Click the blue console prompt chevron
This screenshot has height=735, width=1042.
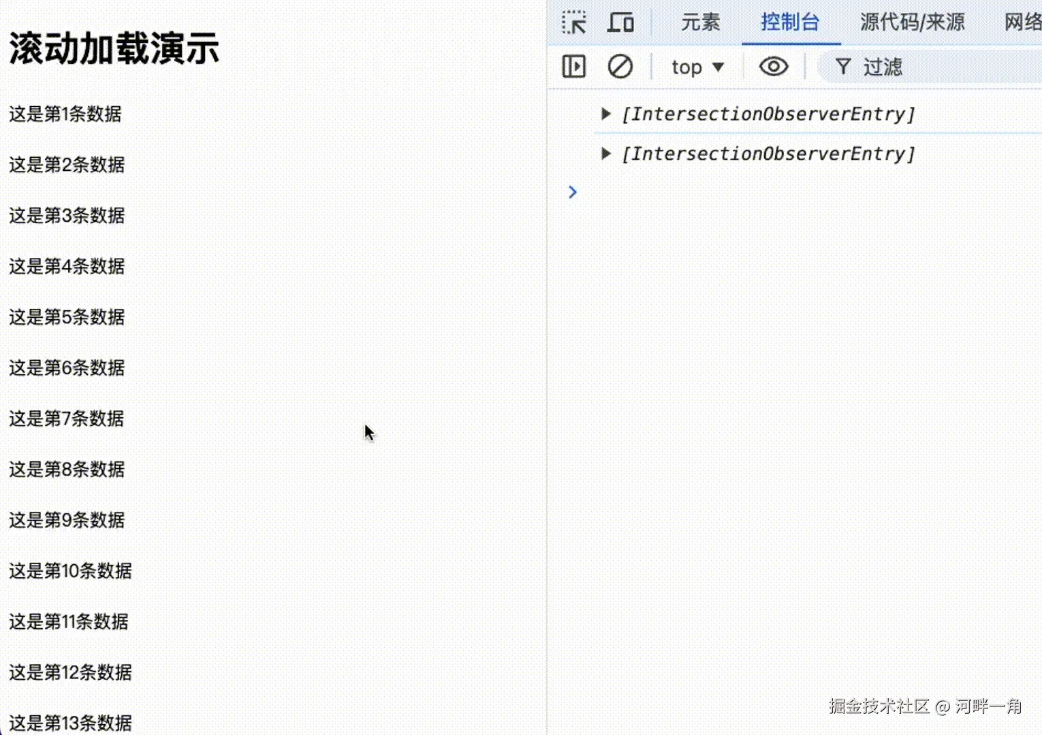(x=572, y=192)
